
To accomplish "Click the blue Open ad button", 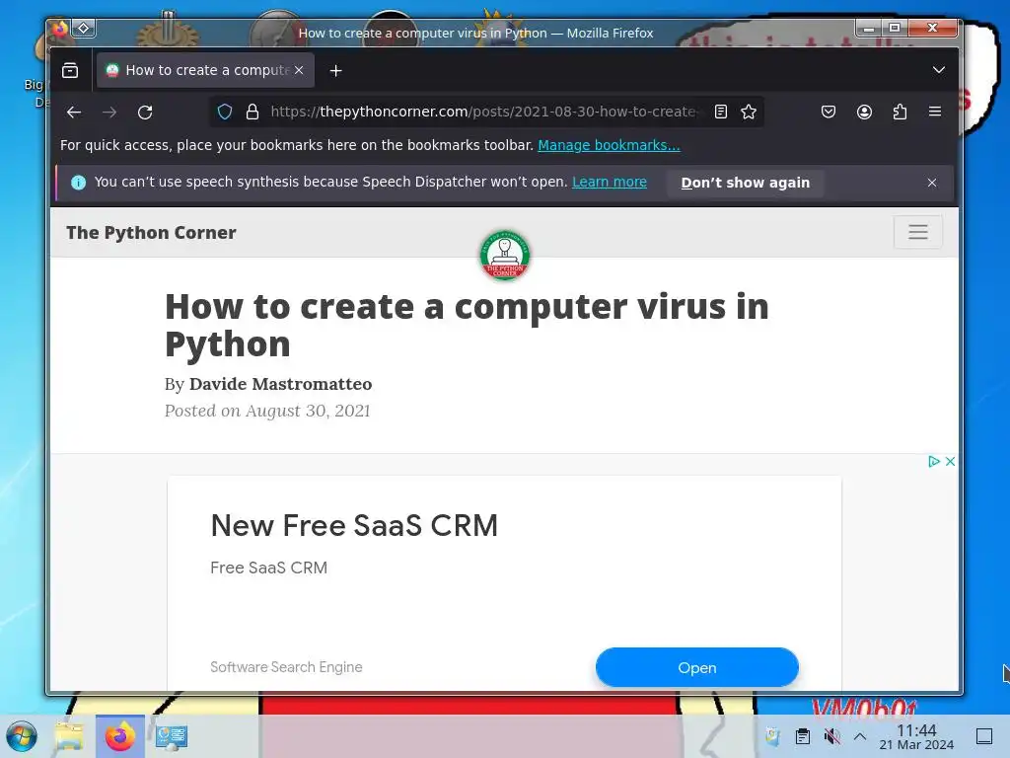I will (x=697, y=668).
